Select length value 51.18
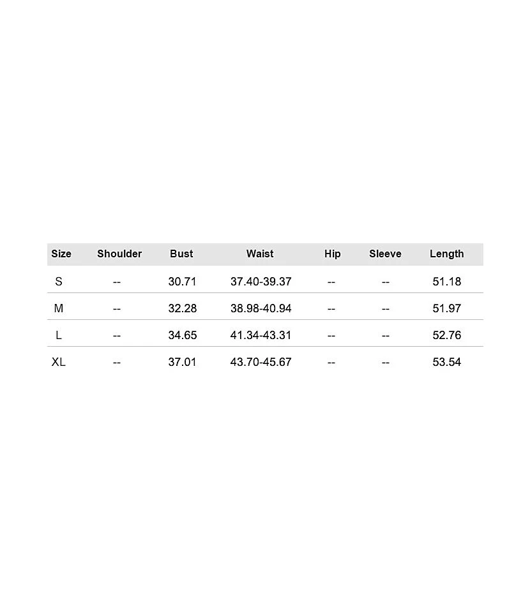 pos(446,282)
